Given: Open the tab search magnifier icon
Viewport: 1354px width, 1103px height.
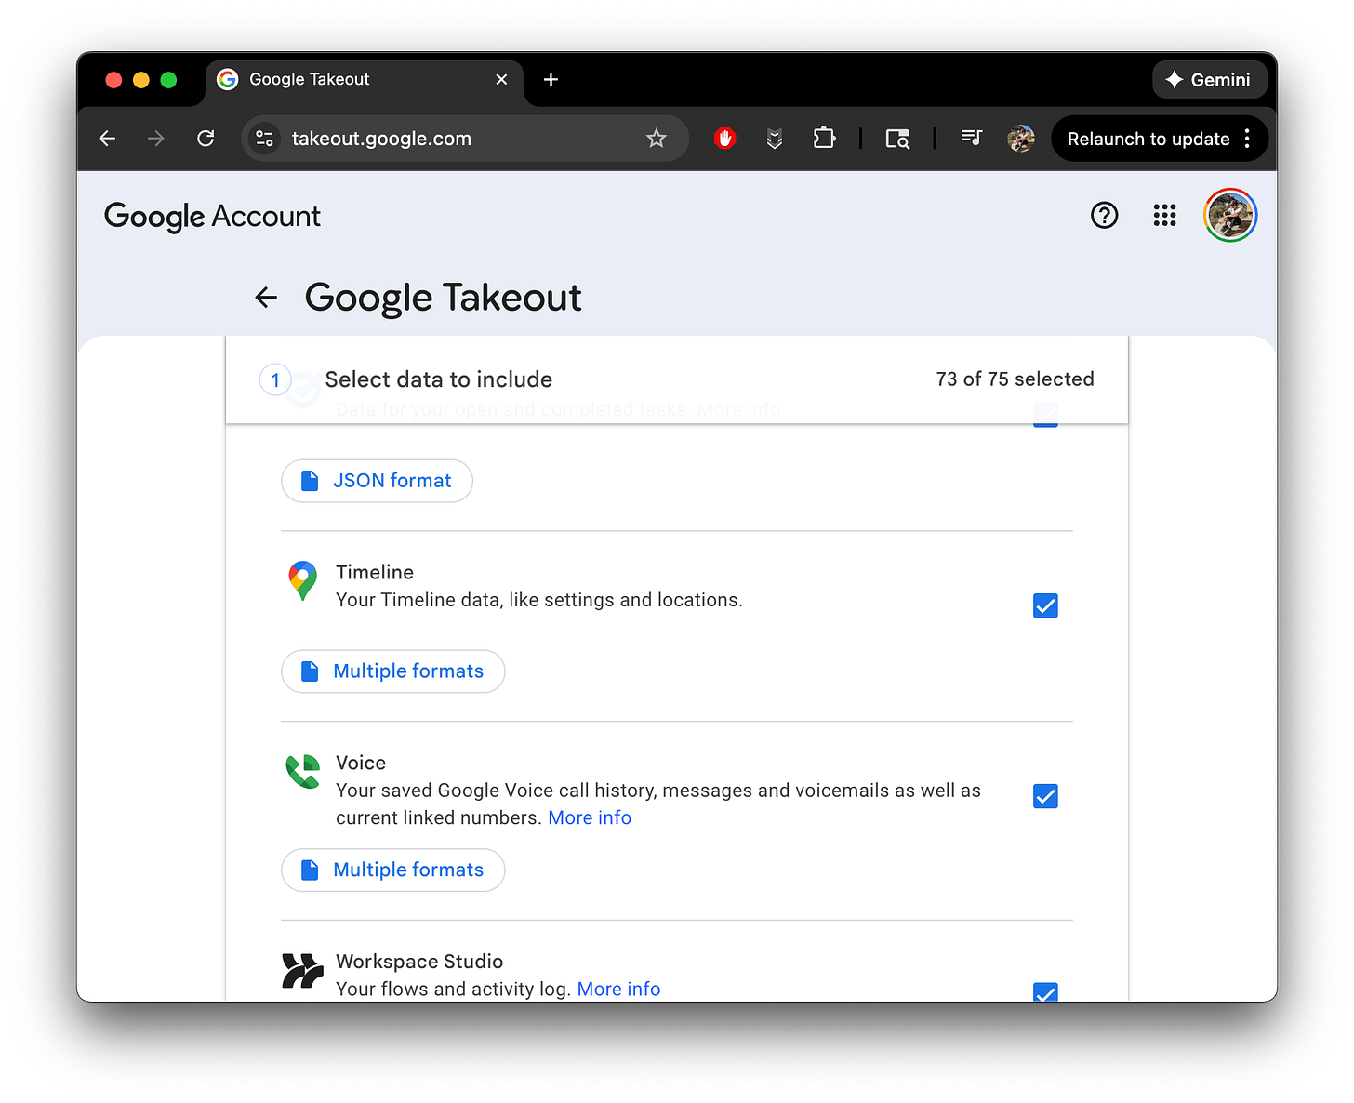Looking at the screenshot, I should coord(897,139).
